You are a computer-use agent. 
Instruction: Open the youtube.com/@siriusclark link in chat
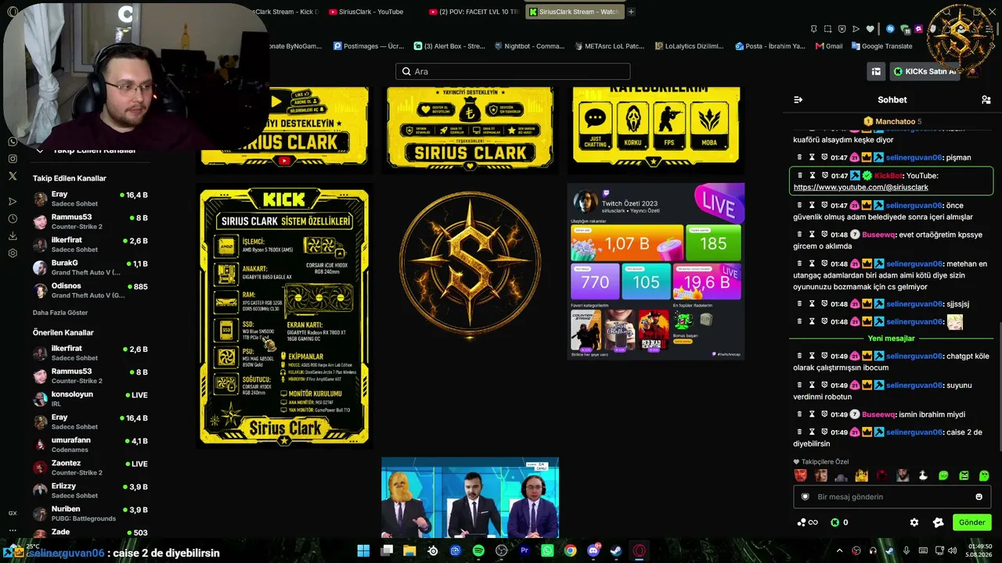[861, 188]
